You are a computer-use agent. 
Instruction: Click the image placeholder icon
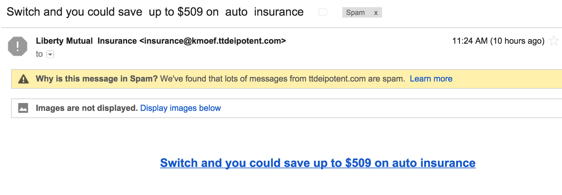23,108
